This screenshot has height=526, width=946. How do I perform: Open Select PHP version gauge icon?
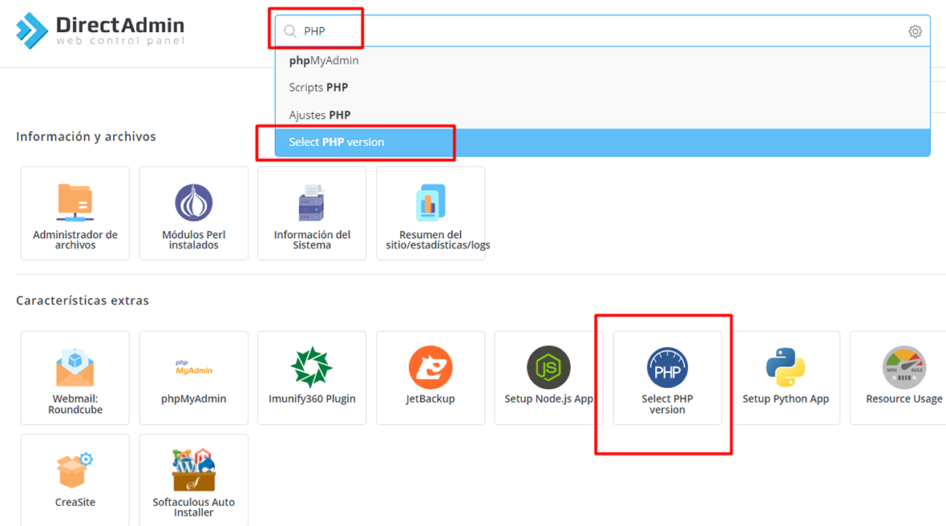pyautogui.click(x=667, y=367)
